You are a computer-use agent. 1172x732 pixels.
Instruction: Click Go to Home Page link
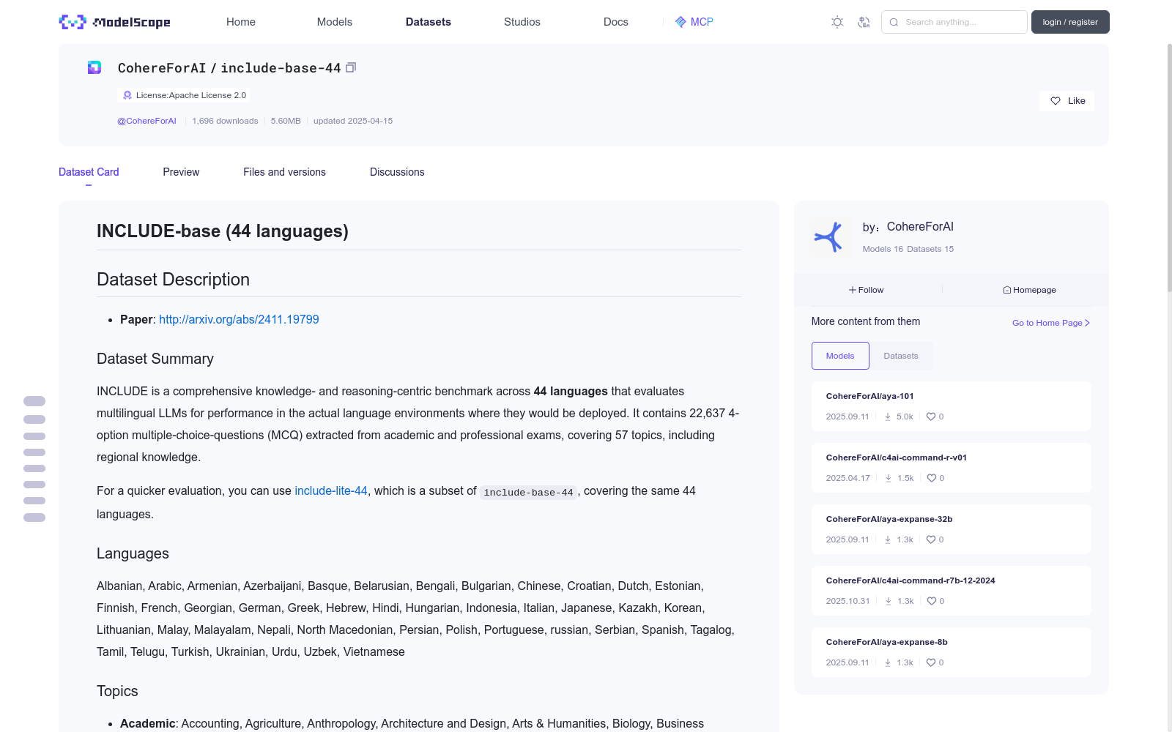pyautogui.click(x=1051, y=323)
